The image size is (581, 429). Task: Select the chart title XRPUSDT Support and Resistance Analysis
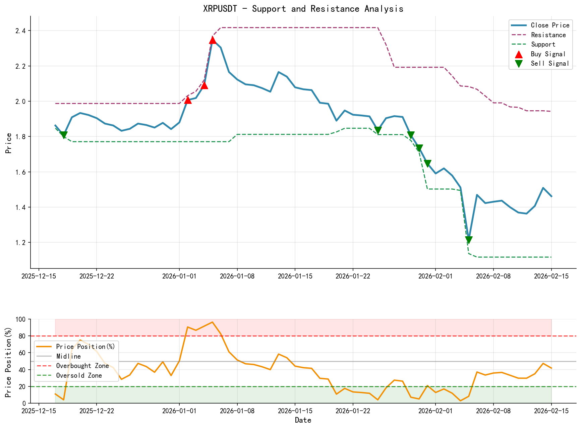[303, 9]
